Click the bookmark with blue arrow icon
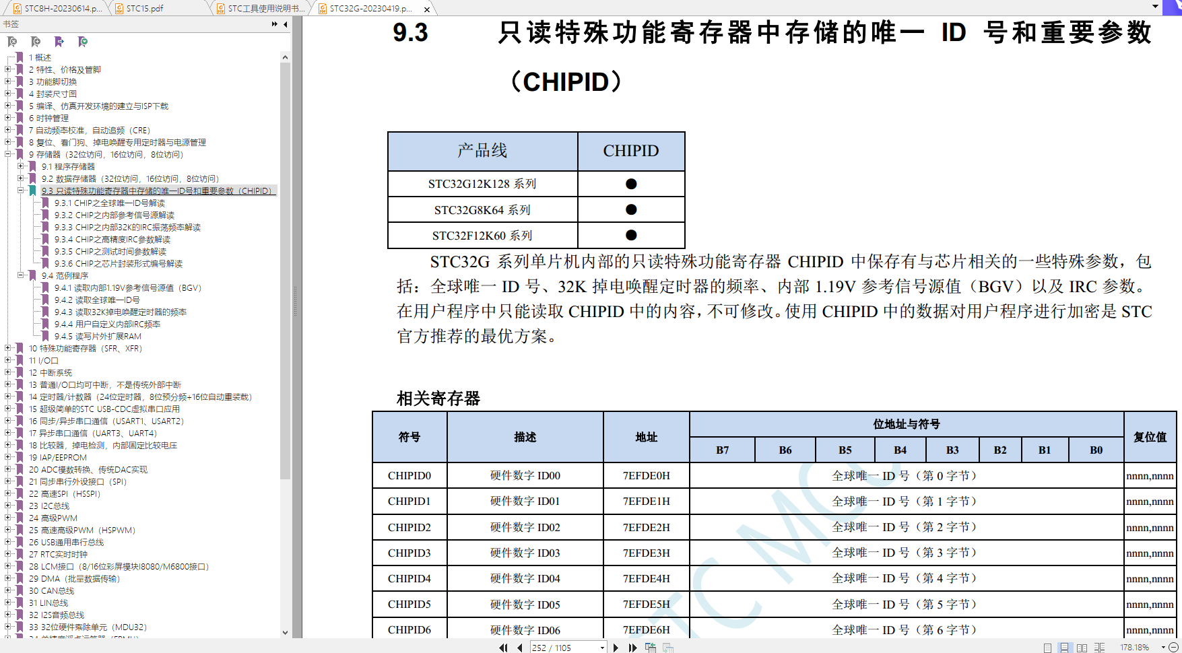This screenshot has height=653, width=1182. [x=59, y=42]
